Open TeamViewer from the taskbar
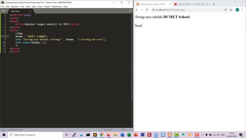 click(163, 135)
